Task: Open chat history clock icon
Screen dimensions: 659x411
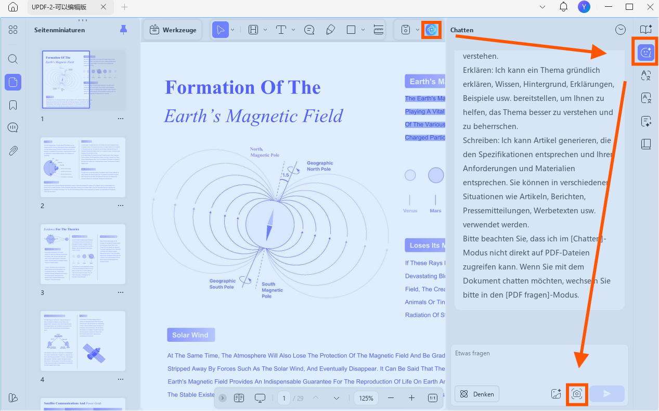Action: [621, 30]
